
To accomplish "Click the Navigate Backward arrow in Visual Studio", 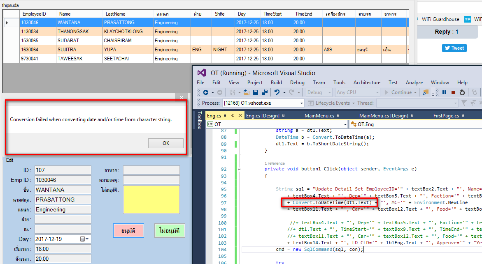I will tap(206, 92).
